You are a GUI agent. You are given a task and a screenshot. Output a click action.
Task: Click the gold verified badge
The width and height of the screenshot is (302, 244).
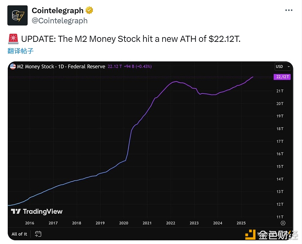(x=89, y=10)
